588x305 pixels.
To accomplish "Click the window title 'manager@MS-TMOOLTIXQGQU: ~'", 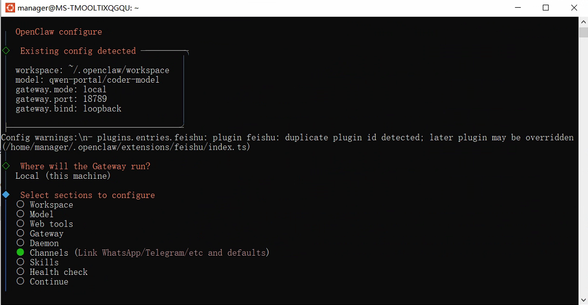I will 78,8.
